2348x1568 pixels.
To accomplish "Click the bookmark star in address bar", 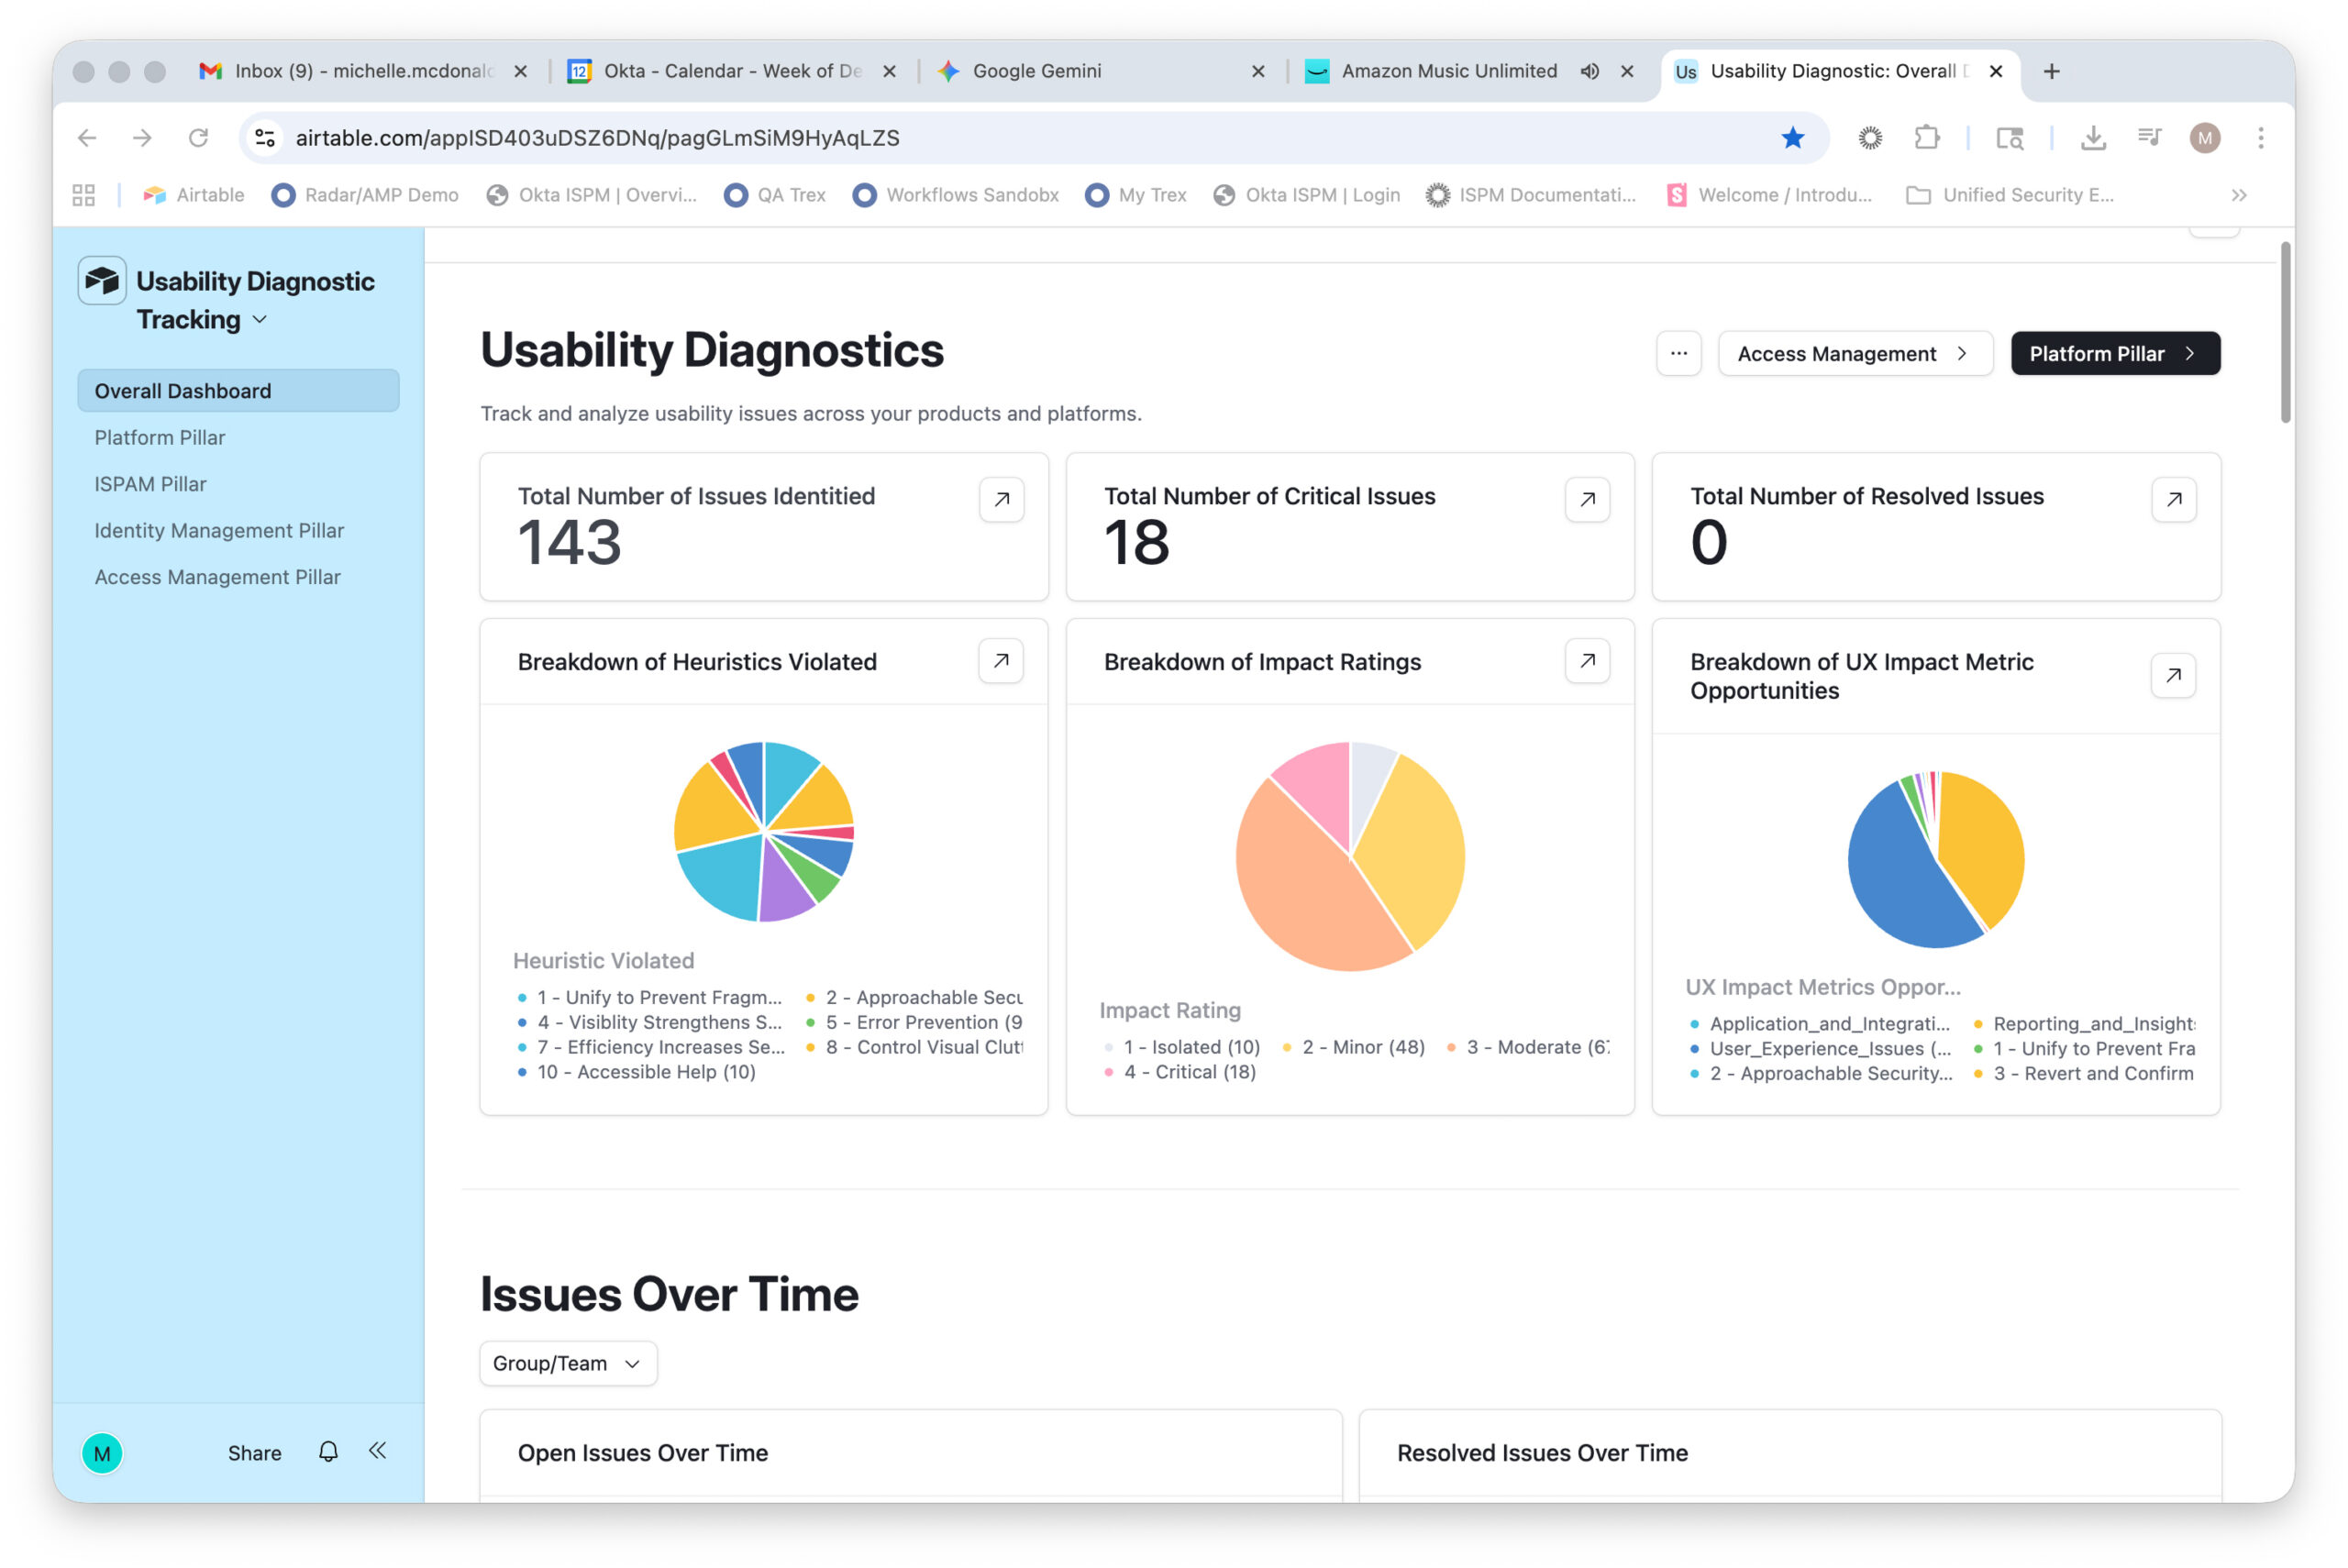I will [1792, 138].
